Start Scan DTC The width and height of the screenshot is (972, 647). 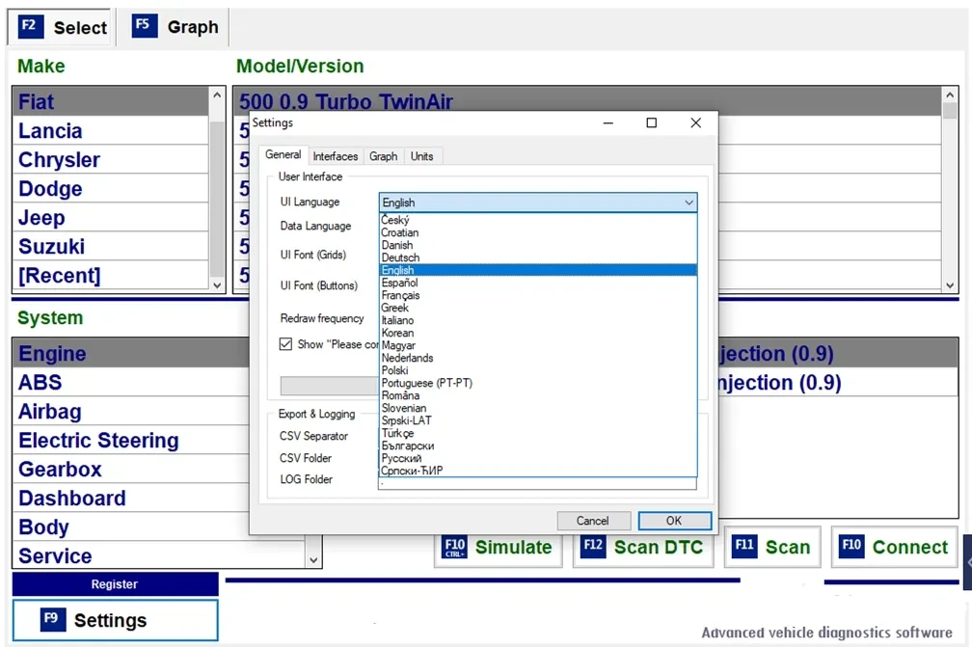point(642,547)
